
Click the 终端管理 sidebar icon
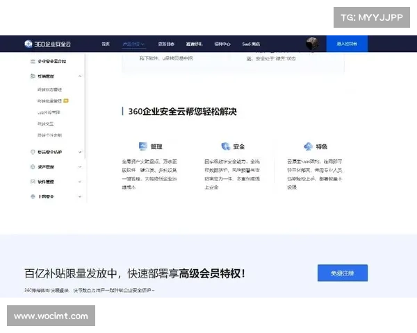[33, 76]
